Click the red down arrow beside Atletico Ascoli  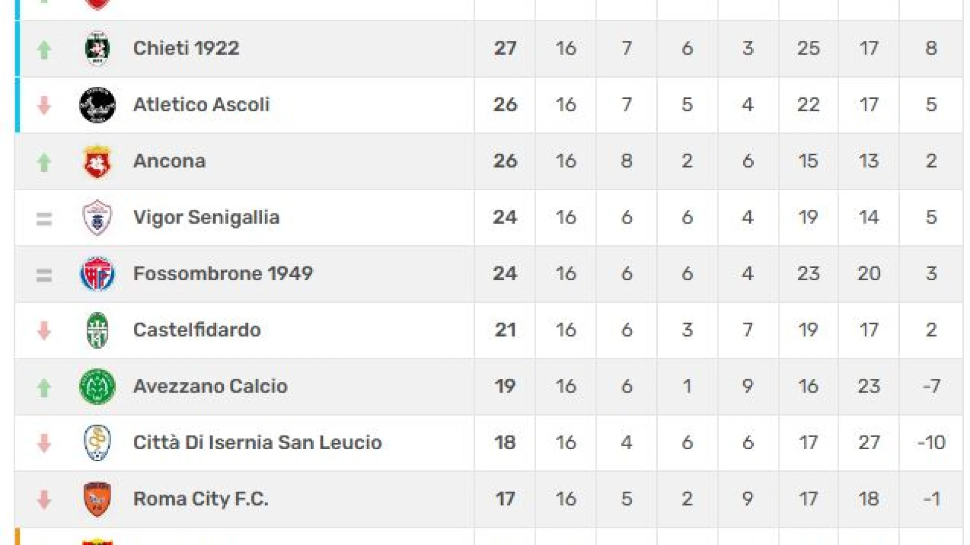(x=44, y=105)
